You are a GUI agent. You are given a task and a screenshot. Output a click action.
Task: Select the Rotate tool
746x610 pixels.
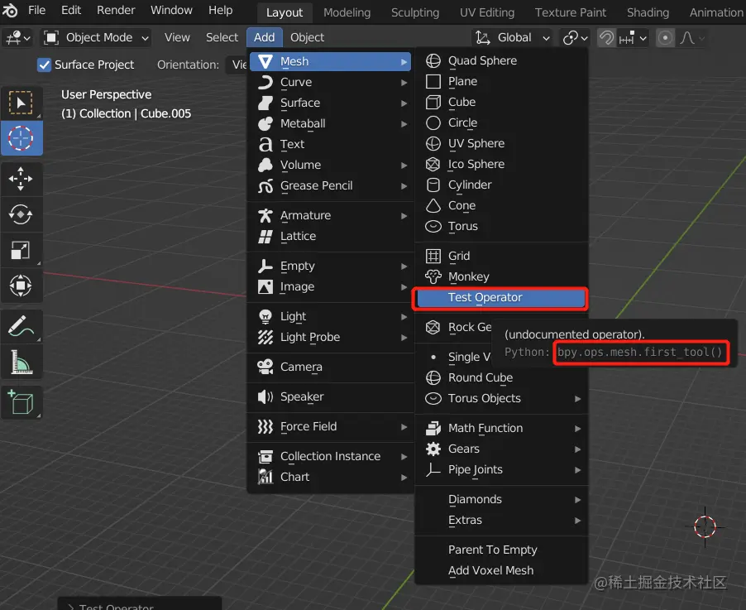pyautogui.click(x=21, y=214)
